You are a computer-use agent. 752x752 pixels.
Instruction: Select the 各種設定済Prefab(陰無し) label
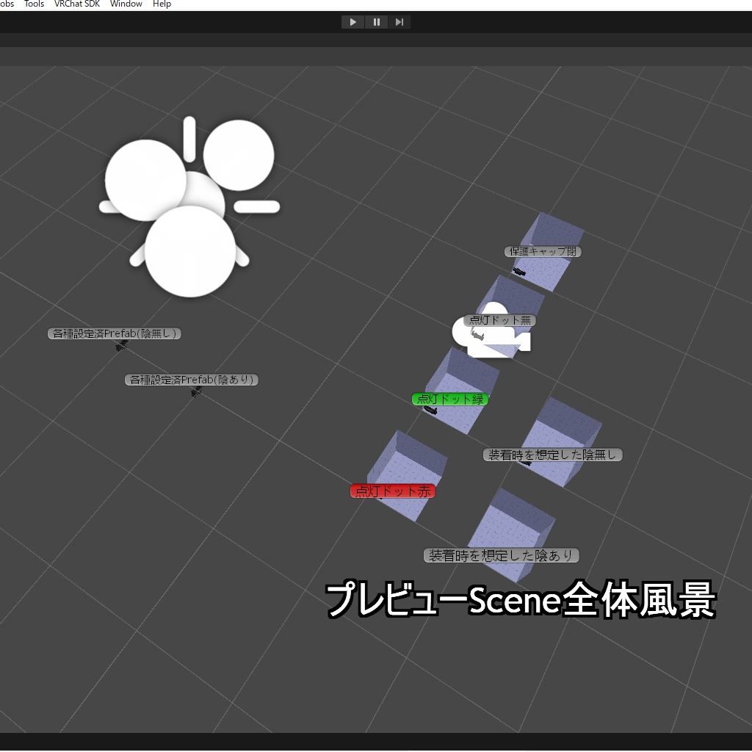pyautogui.click(x=114, y=333)
